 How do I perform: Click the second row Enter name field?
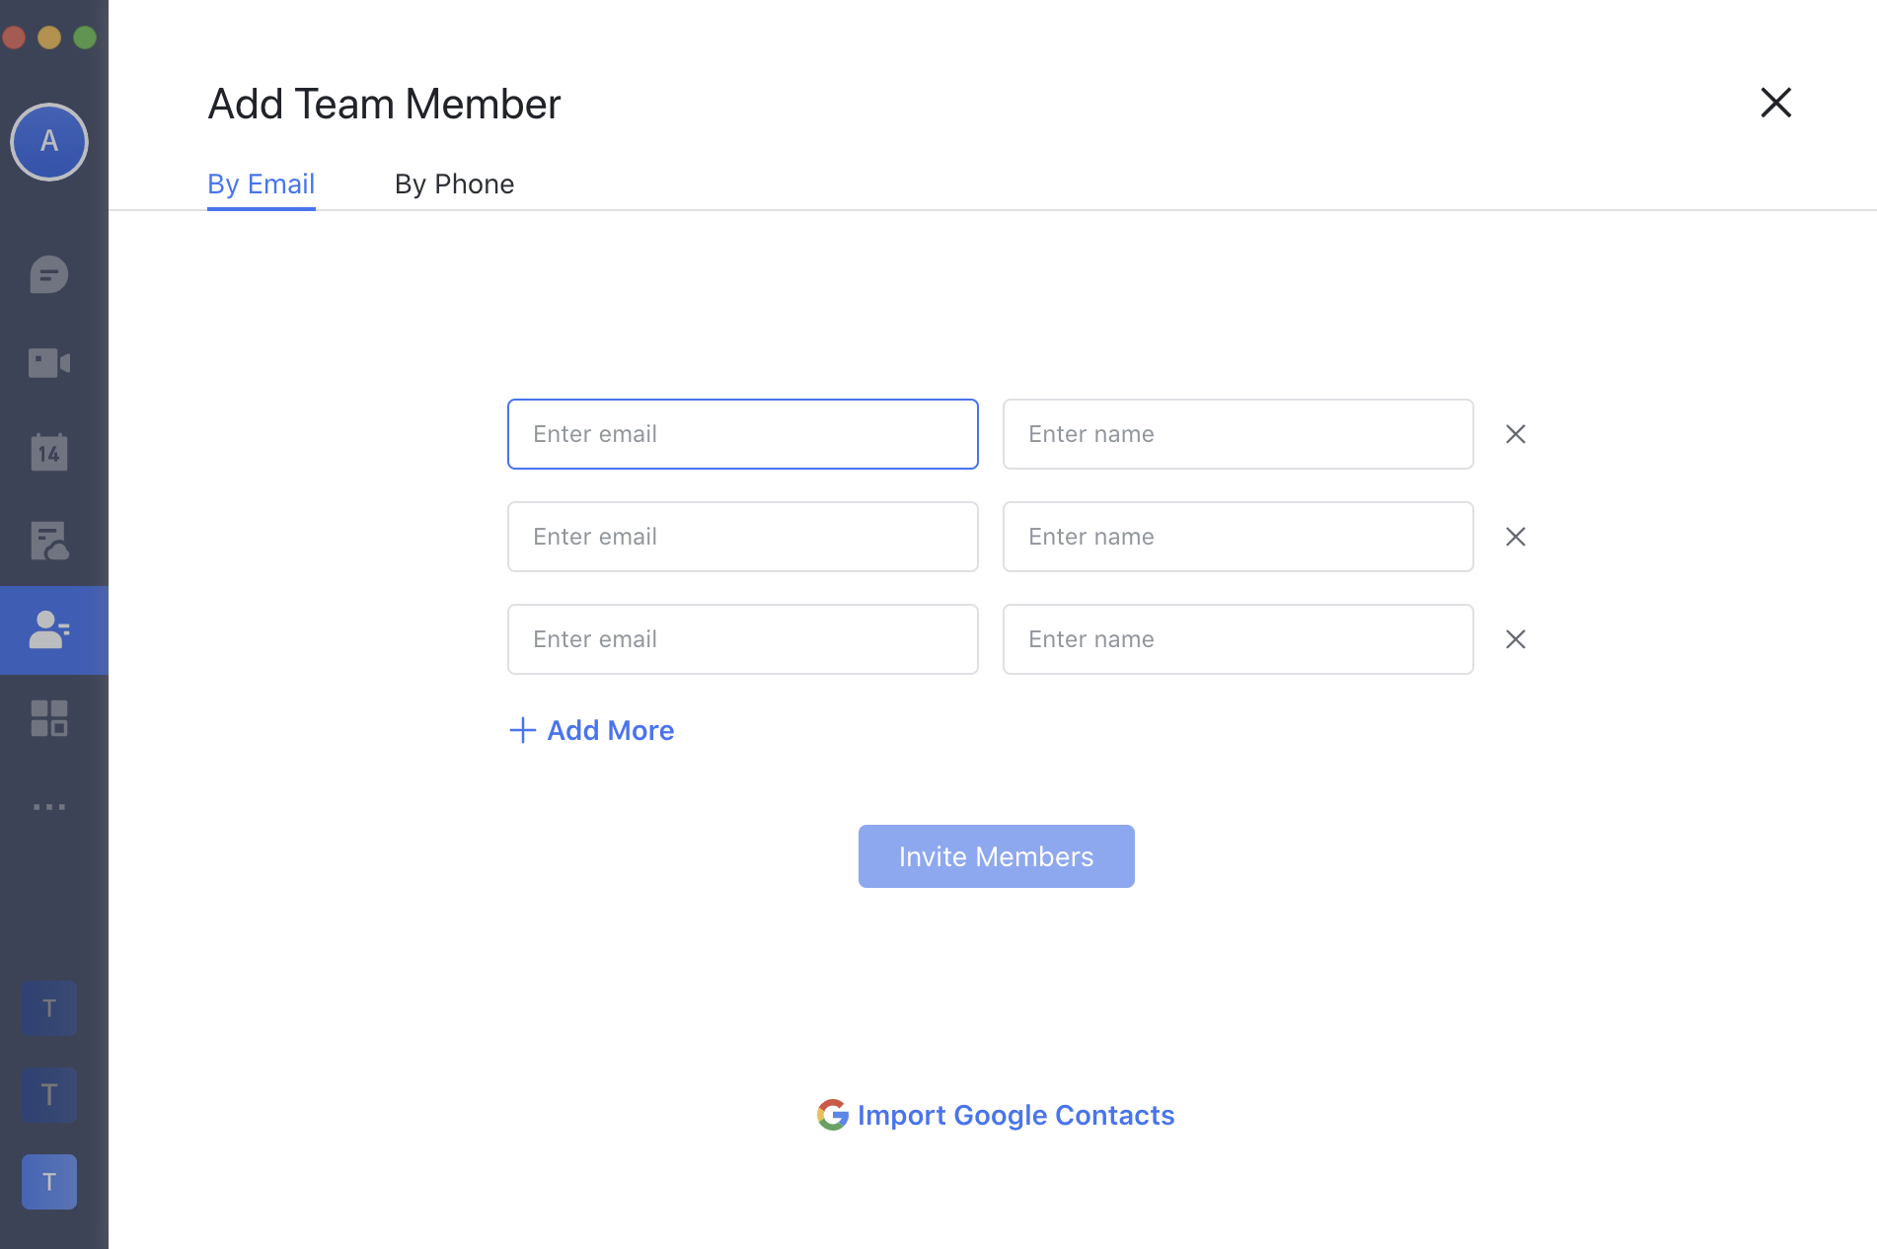coord(1238,537)
